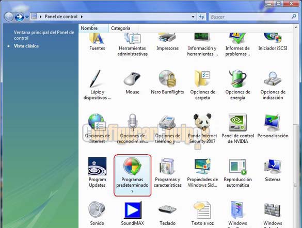Open Programas y características
The height and width of the screenshot is (228, 302).
[x=167, y=172]
